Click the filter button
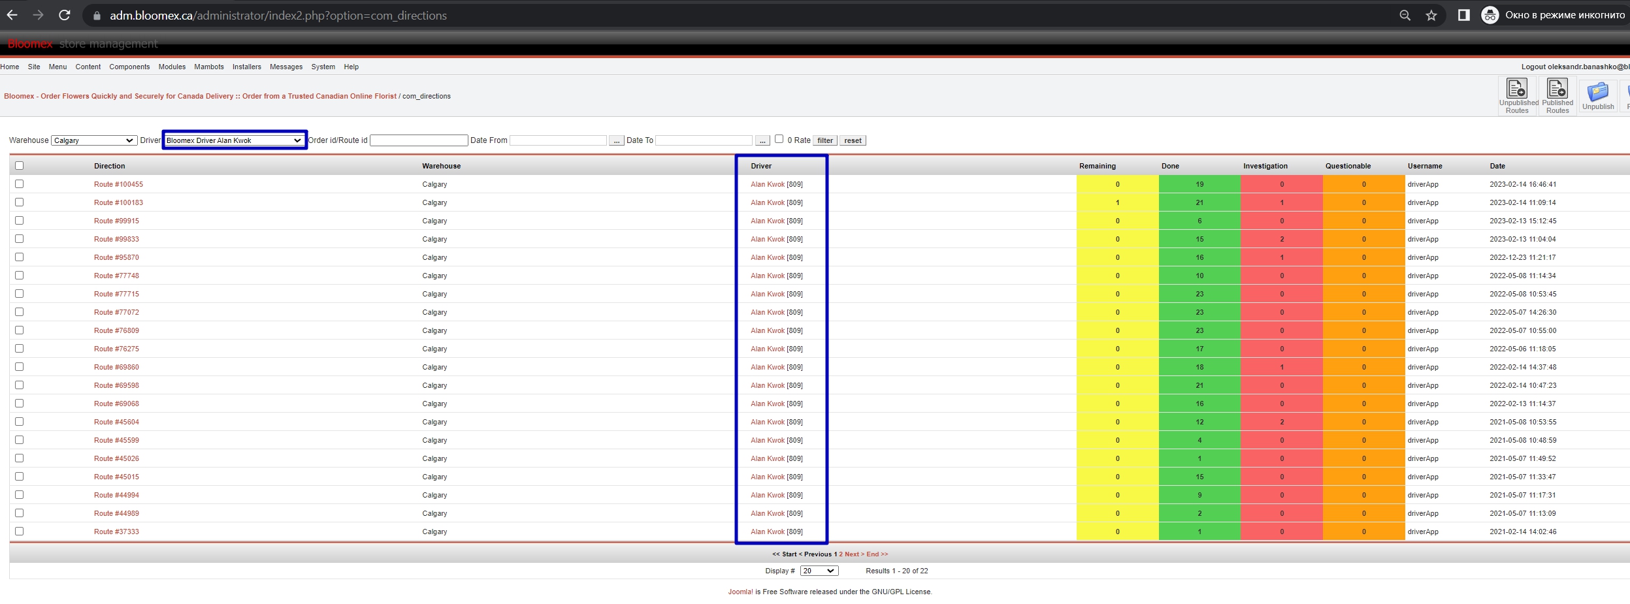The height and width of the screenshot is (604, 1630). click(x=825, y=140)
